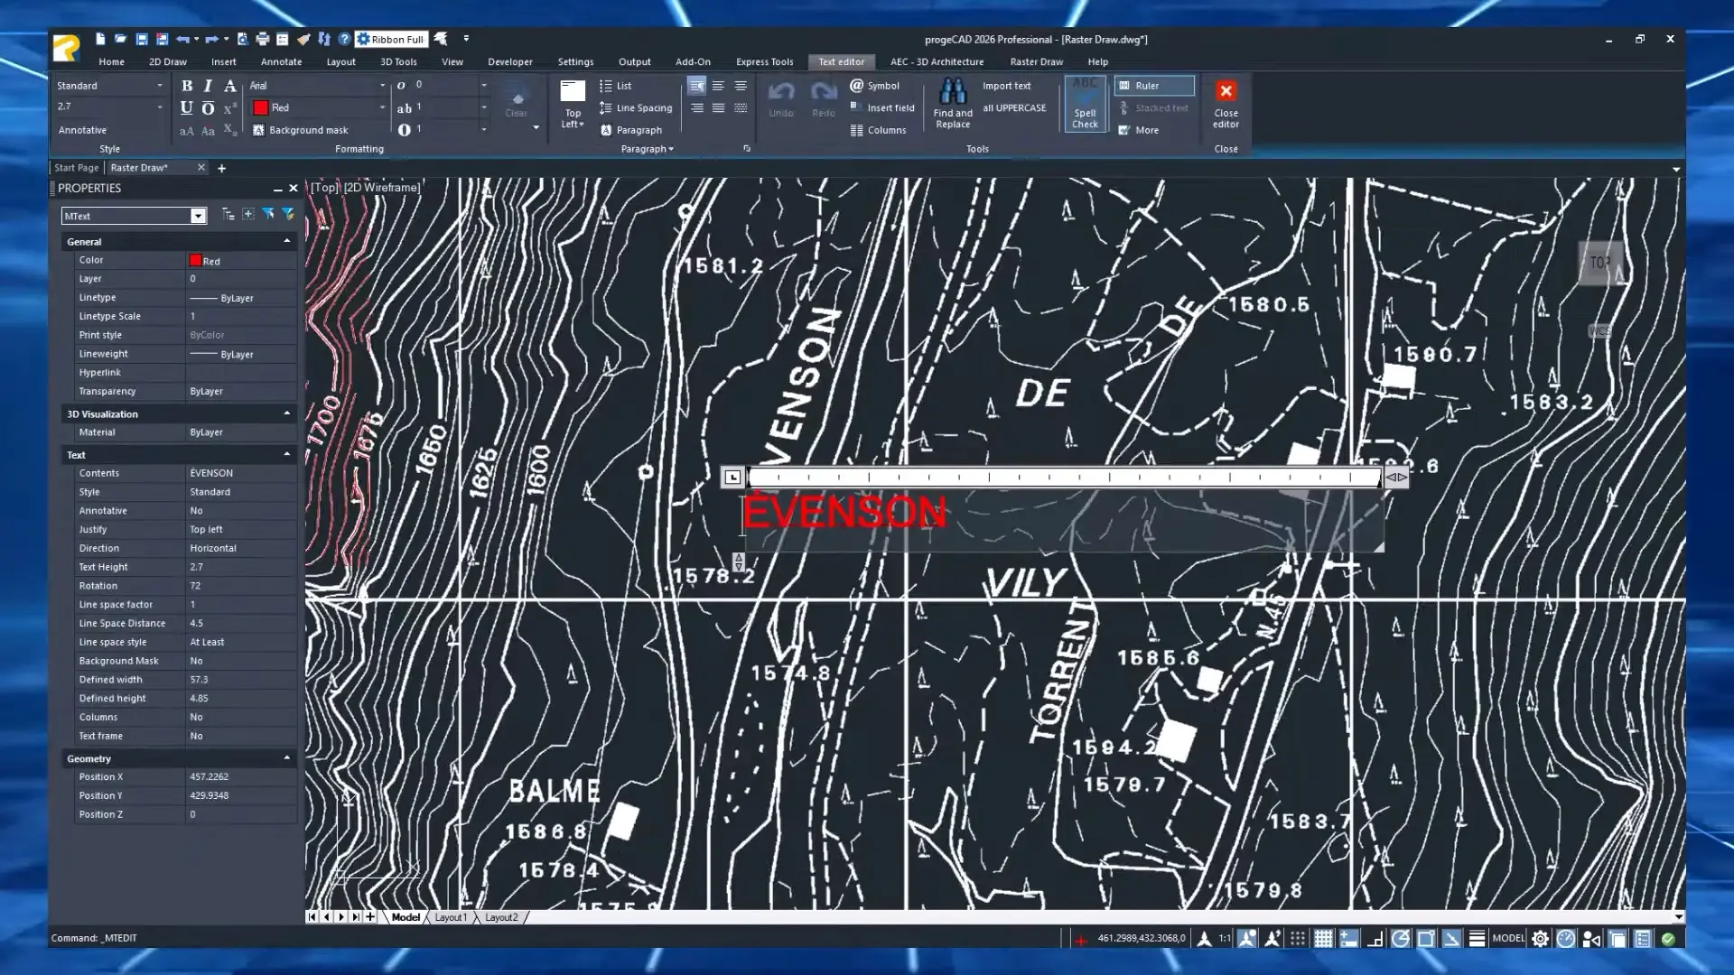This screenshot has height=975, width=1734.
Task: Click the Ribbon Full workspace button
Action: 391,39
